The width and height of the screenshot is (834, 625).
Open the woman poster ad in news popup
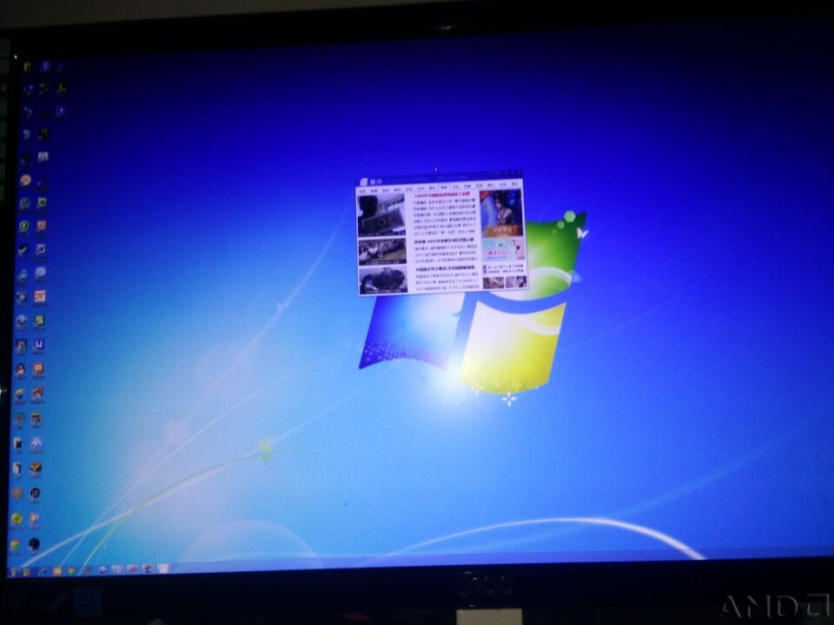coord(501,214)
